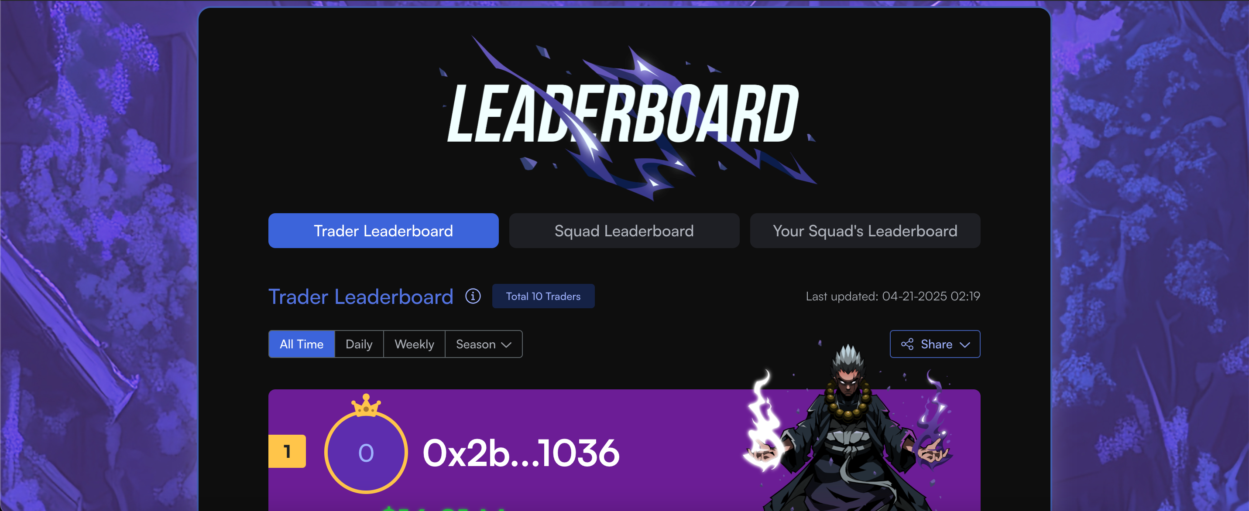1249x511 pixels.
Task: Click the yellow rank 1 badge
Action: [287, 451]
